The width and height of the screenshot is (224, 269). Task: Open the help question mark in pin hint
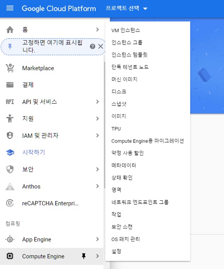[x=93, y=46]
